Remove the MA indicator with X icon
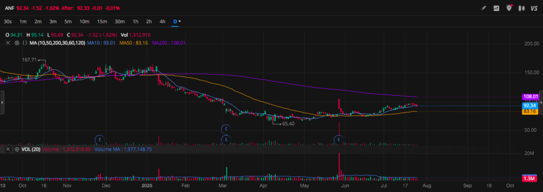 [8, 43]
